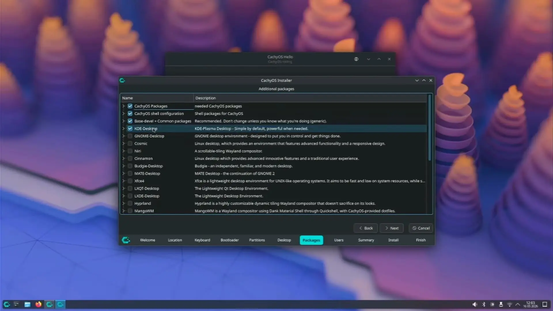Switch to the grey CachyOS Hello taskbar entry

(49, 304)
